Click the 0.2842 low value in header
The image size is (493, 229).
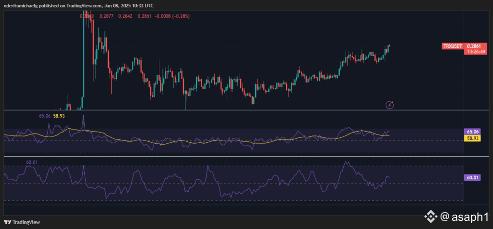[125, 16]
